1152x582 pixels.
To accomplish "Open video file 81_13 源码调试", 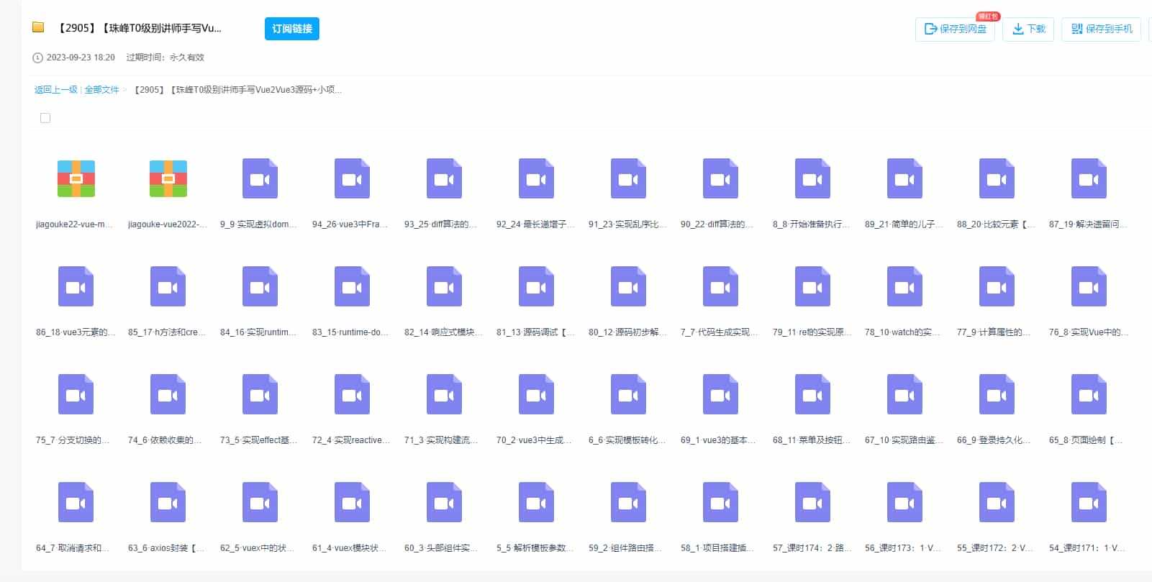I will [537, 286].
